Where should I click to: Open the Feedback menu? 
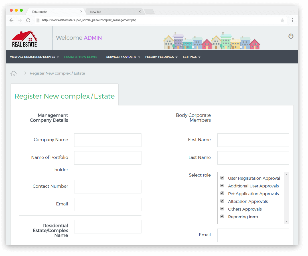point(167,57)
